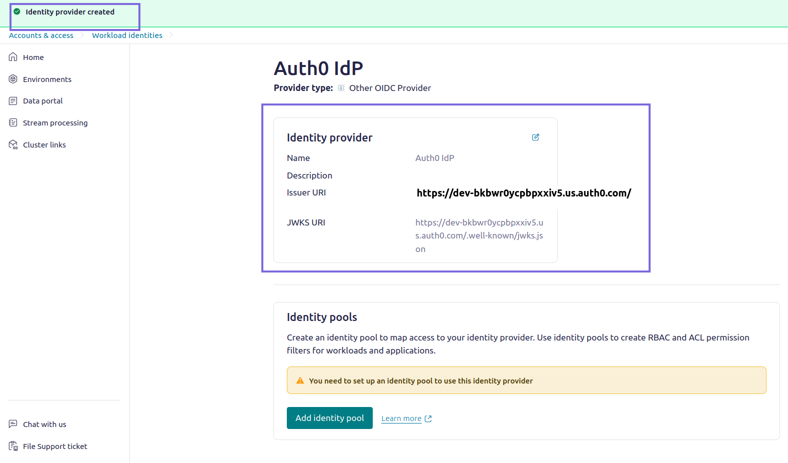Click the Issuer URI value
Viewport: 788px width, 463px height.
click(524, 193)
